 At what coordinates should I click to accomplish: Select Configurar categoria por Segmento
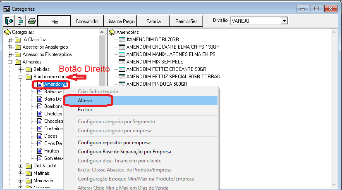[141, 122]
